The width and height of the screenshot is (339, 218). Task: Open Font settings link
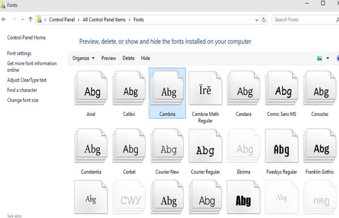click(x=19, y=53)
